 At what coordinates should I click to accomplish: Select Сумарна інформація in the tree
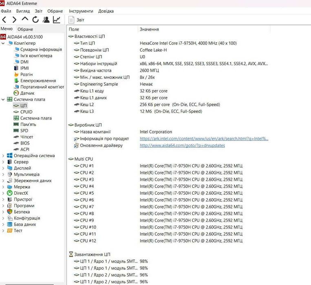[41, 49]
